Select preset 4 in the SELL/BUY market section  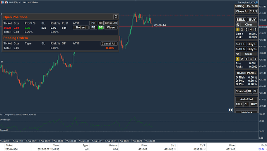click(x=251, y=29)
